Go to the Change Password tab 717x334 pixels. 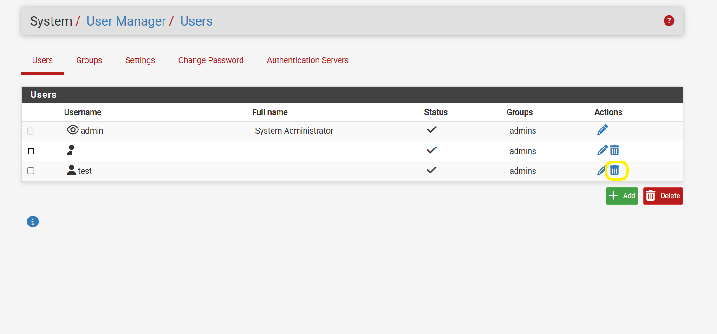(211, 60)
